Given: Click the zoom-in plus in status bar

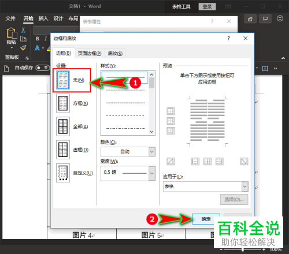Looking at the screenshot, I should pos(264,250).
